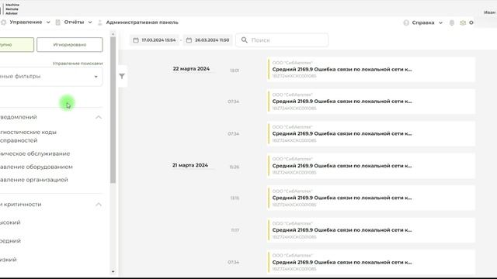The image size is (497, 279).
Task: Click the filter funnel icon
Action: (x=122, y=76)
